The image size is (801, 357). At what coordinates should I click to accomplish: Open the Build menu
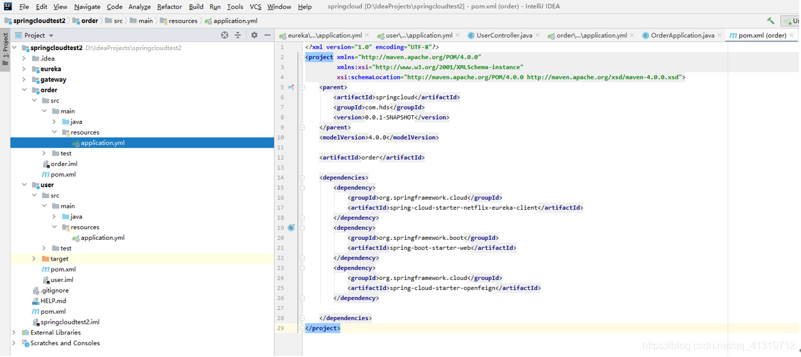(x=196, y=7)
